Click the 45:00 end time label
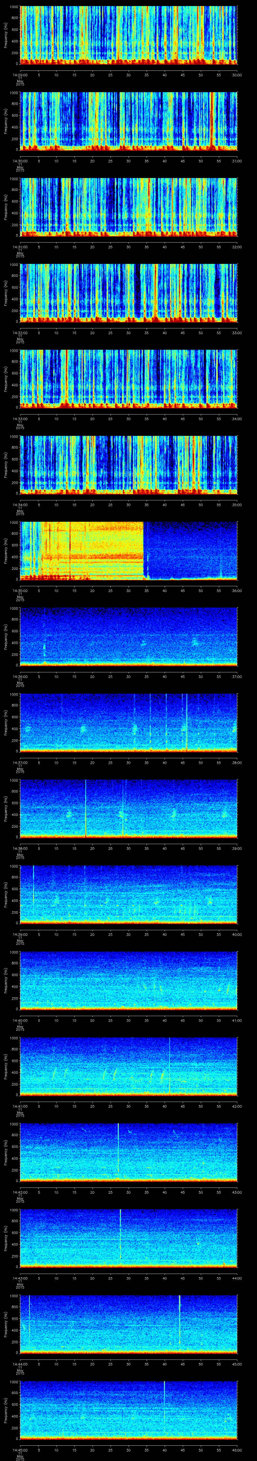257x1461 pixels. point(237,1364)
